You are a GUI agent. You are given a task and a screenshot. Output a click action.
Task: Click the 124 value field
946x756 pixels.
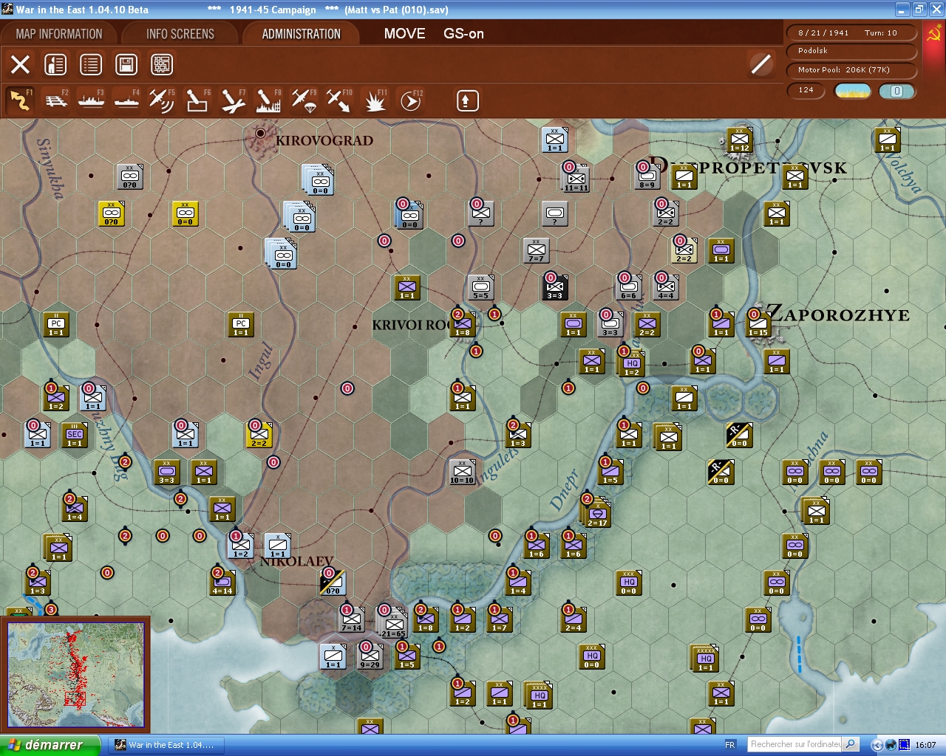[x=807, y=90]
